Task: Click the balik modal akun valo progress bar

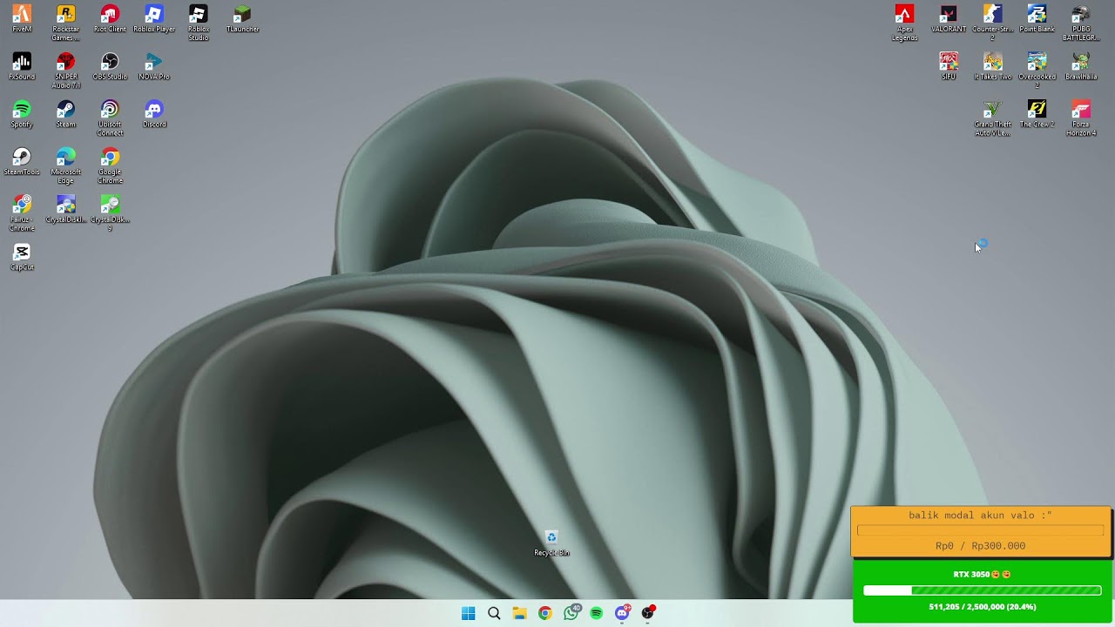Action: click(980, 530)
